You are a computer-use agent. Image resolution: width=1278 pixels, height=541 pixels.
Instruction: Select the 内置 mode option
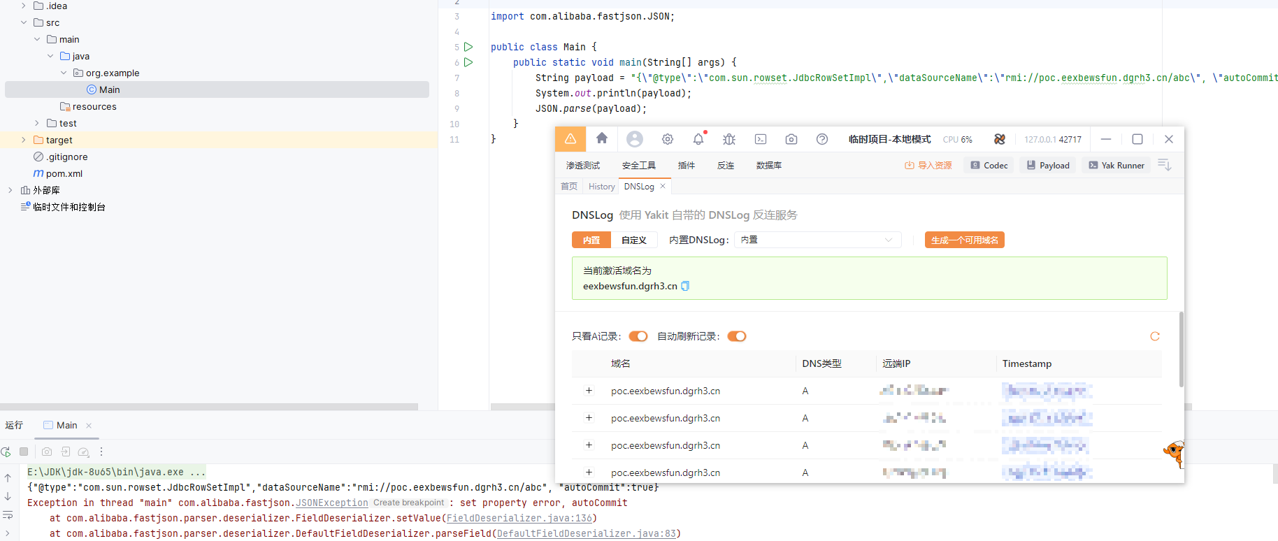591,240
